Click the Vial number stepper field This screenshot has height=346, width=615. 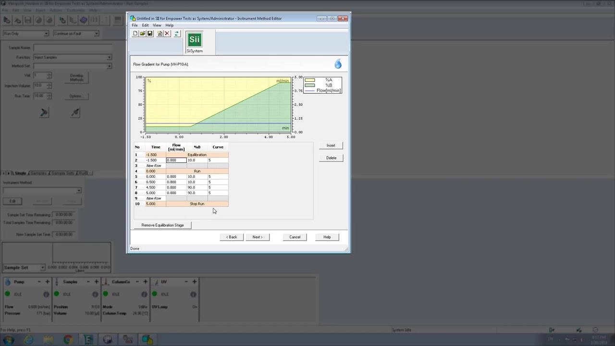click(x=42, y=76)
